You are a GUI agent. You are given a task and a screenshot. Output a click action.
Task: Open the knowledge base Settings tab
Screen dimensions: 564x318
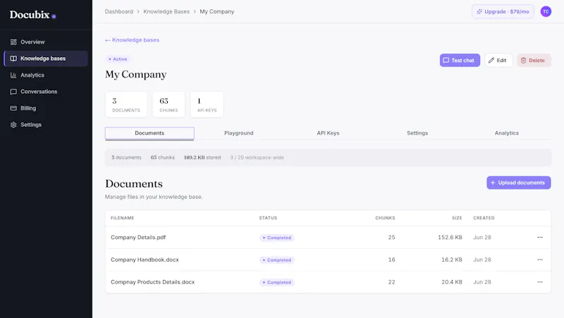tap(417, 133)
